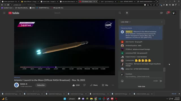Create a Clip from the video
The height and width of the screenshot is (101, 181).
[105, 85]
